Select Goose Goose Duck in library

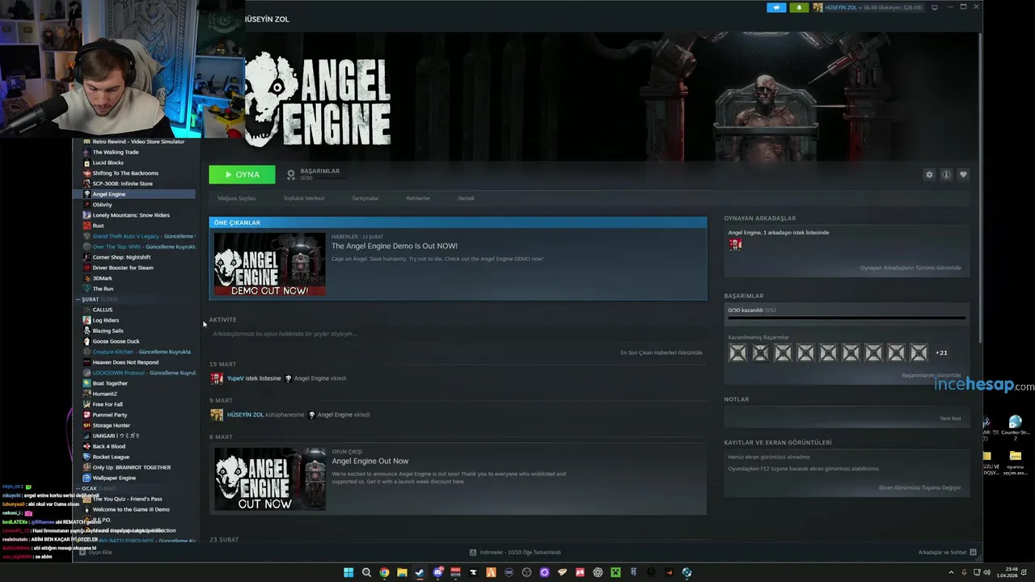(116, 341)
